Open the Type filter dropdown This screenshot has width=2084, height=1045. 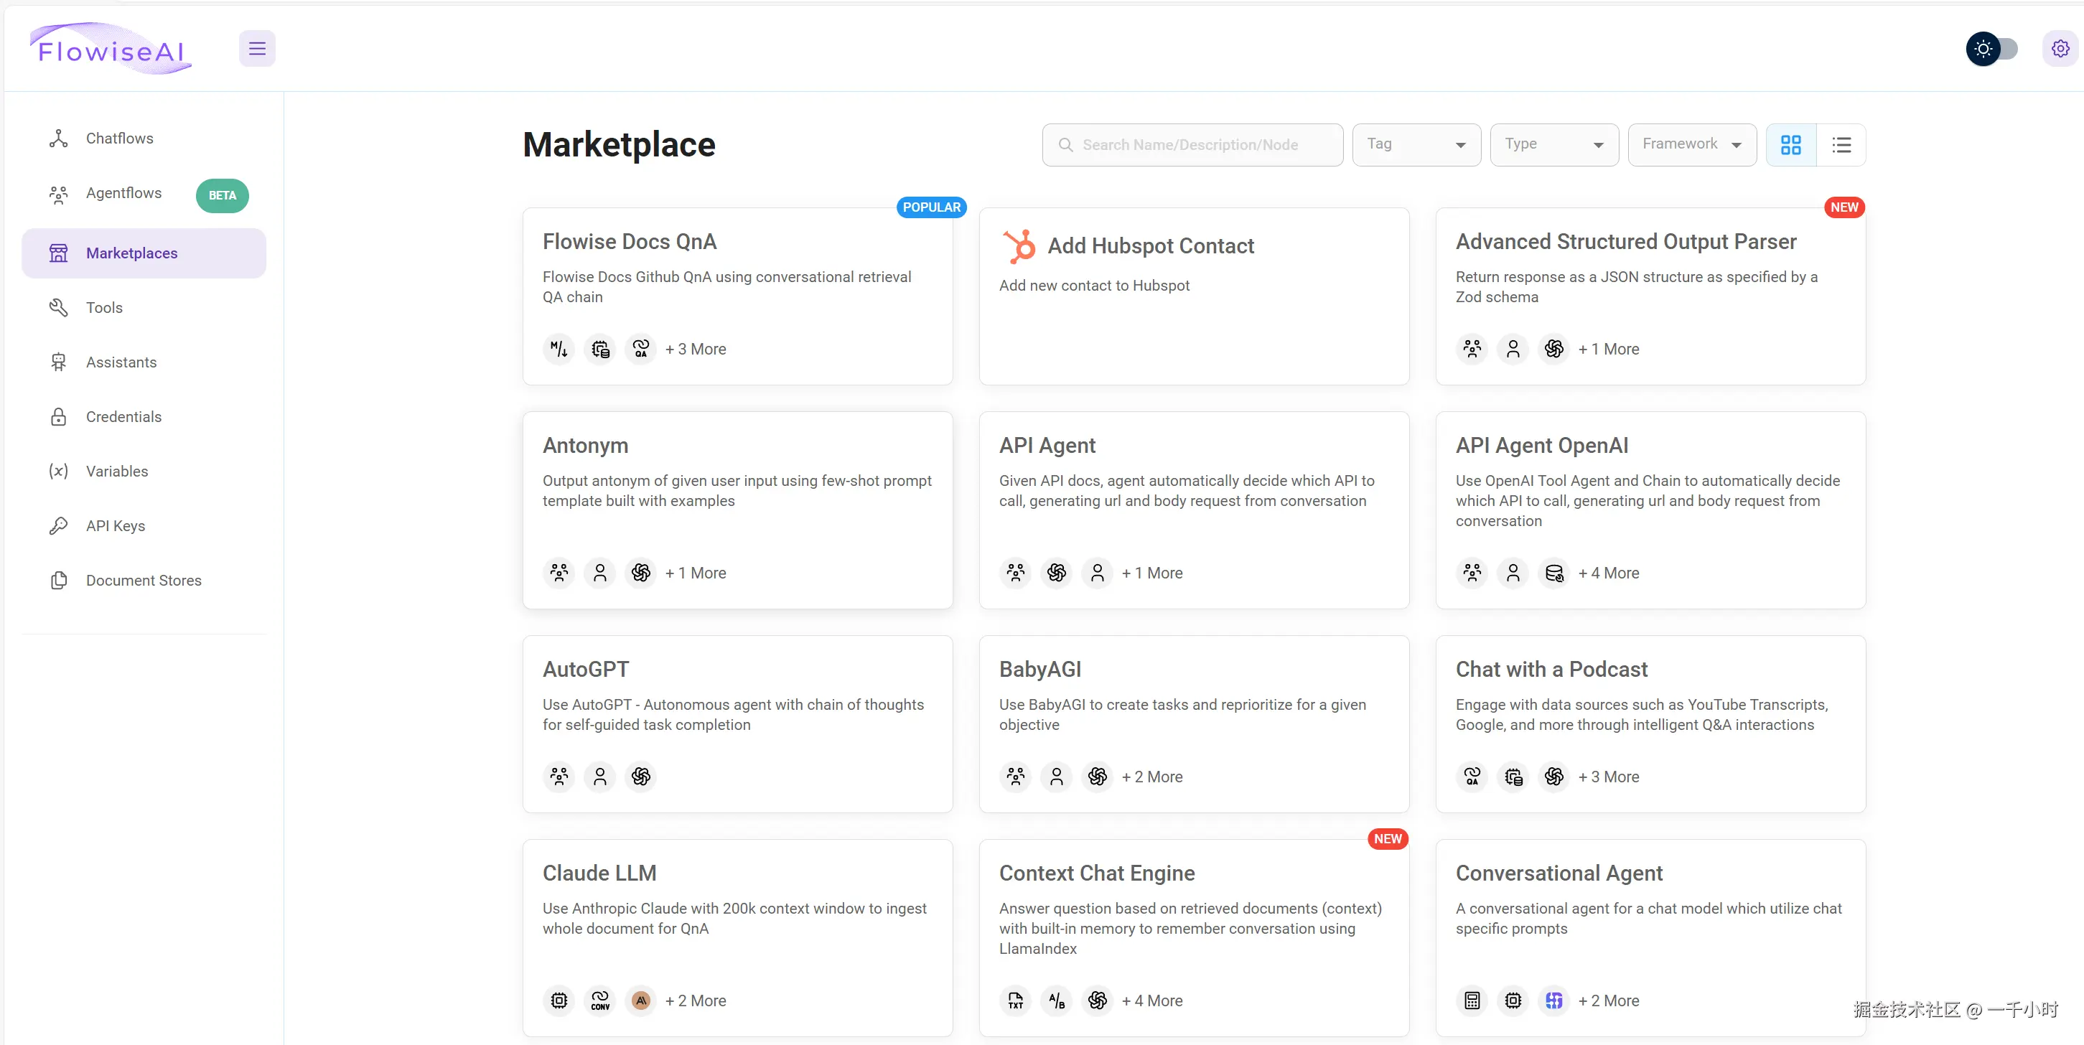coord(1553,145)
